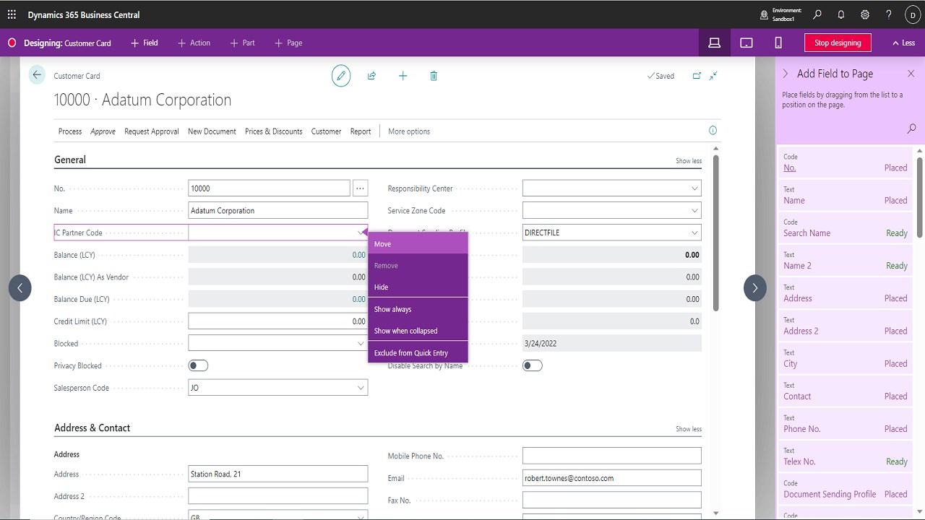Open the Service Zone Code dropdown
This screenshot has width=925, height=520.
(694, 211)
